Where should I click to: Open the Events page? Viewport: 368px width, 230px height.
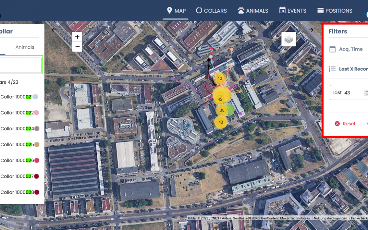[292, 11]
